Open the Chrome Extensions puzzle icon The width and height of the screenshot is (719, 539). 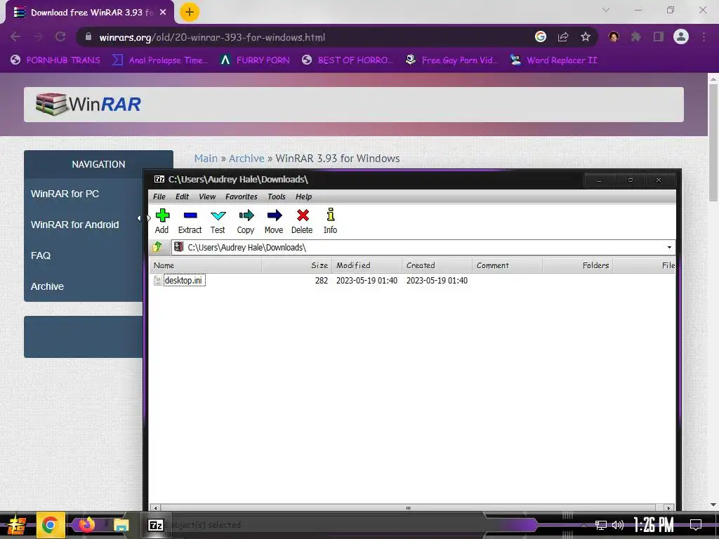point(636,36)
